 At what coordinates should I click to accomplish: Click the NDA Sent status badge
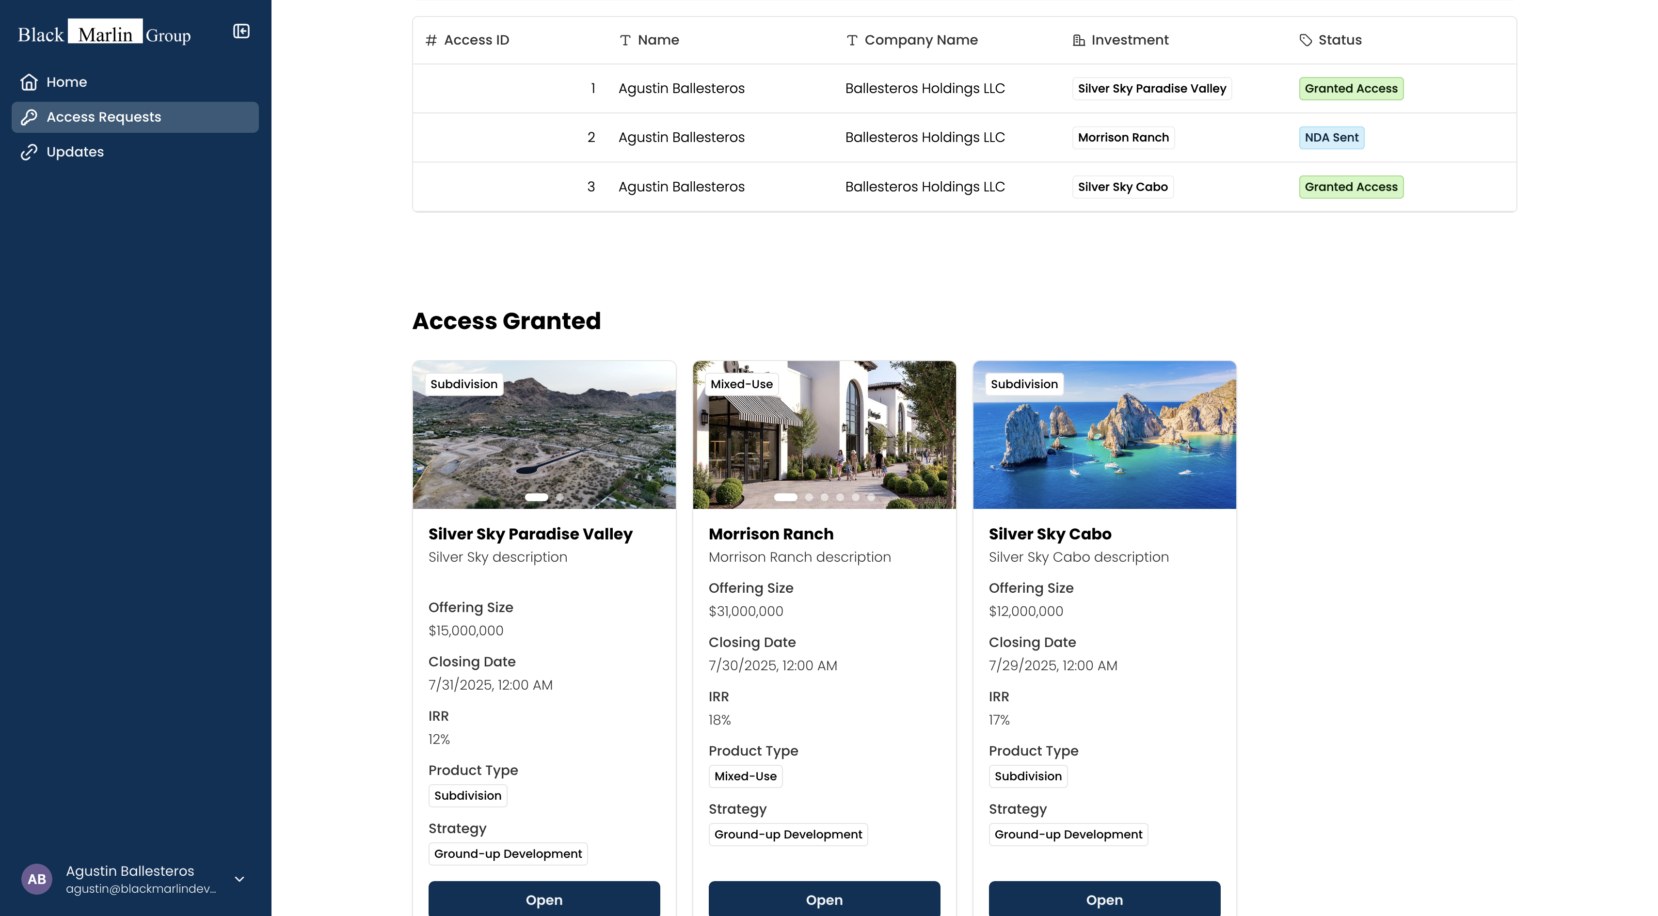(x=1331, y=138)
